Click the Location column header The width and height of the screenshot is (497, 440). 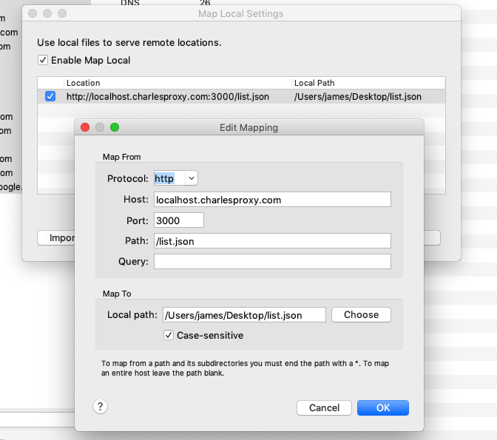pyautogui.click(x=177, y=83)
